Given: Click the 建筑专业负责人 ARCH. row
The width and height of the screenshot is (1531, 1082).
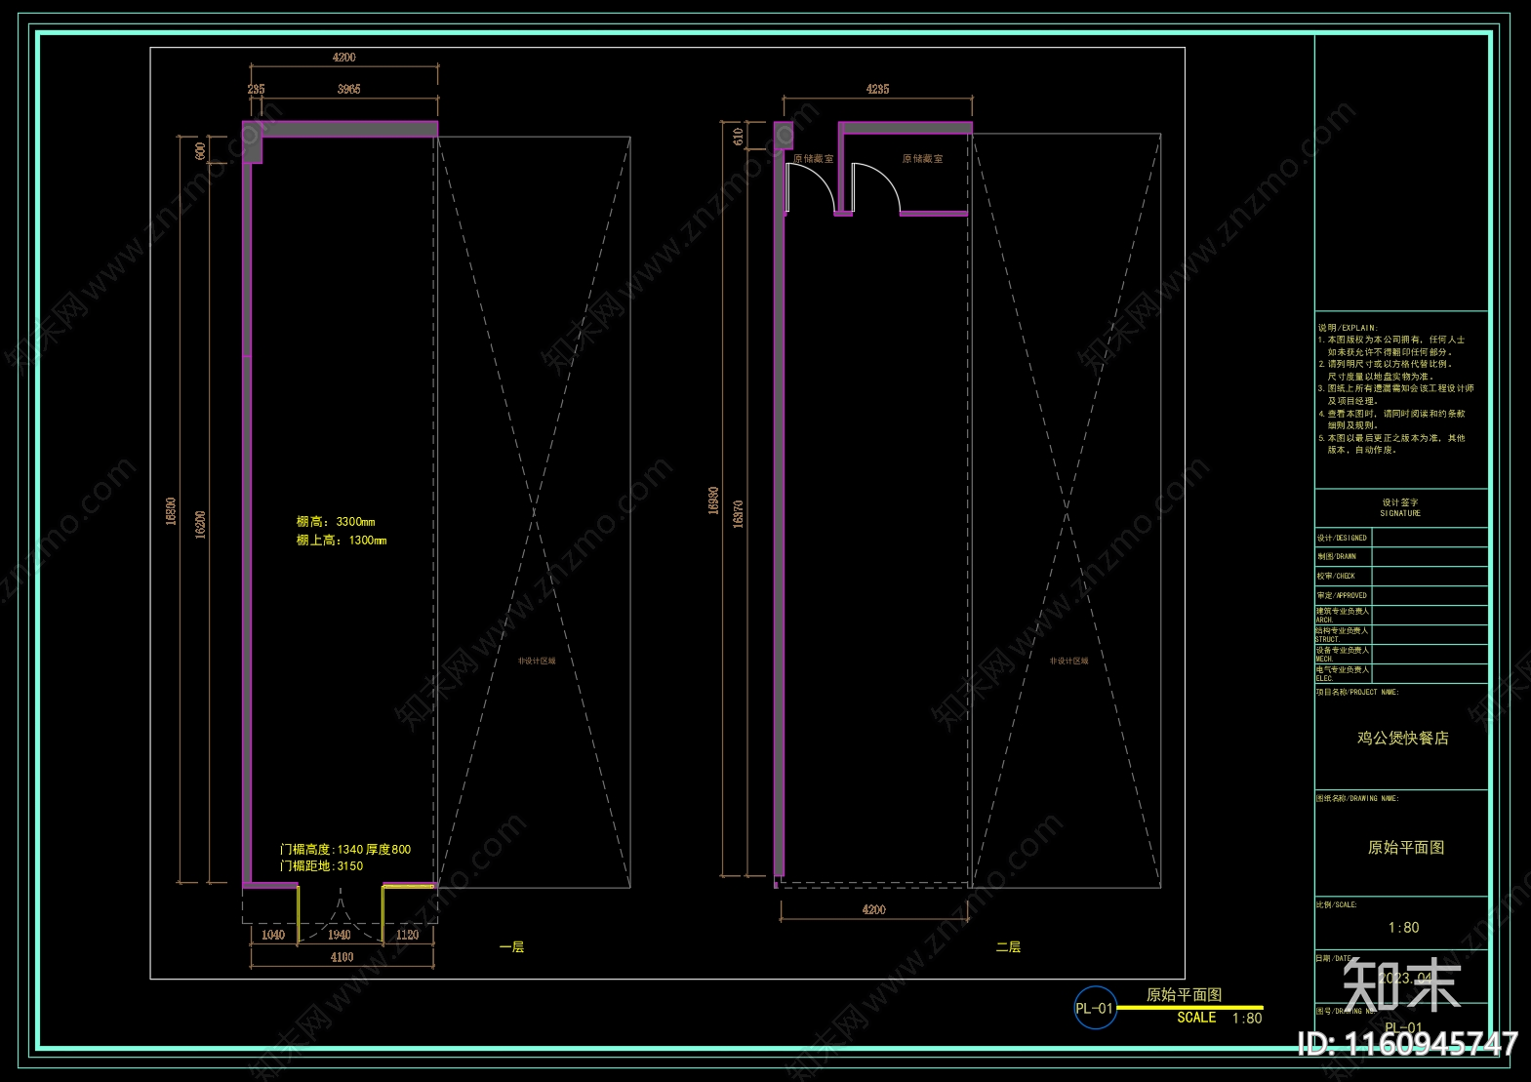Looking at the screenshot, I should [x=1343, y=615].
